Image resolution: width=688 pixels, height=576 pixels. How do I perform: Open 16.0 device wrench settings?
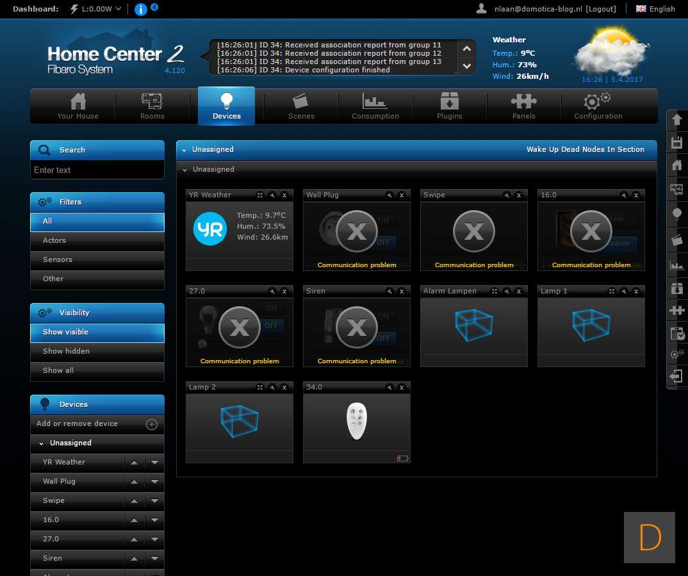point(624,195)
